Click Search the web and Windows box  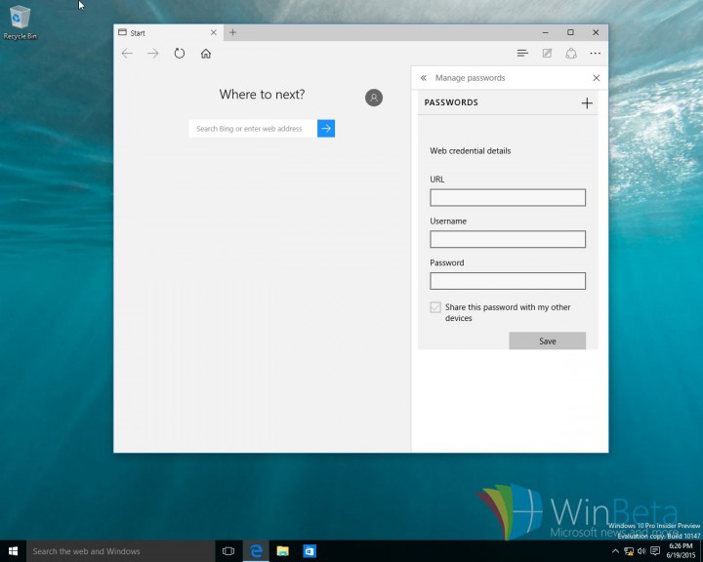coord(121,551)
